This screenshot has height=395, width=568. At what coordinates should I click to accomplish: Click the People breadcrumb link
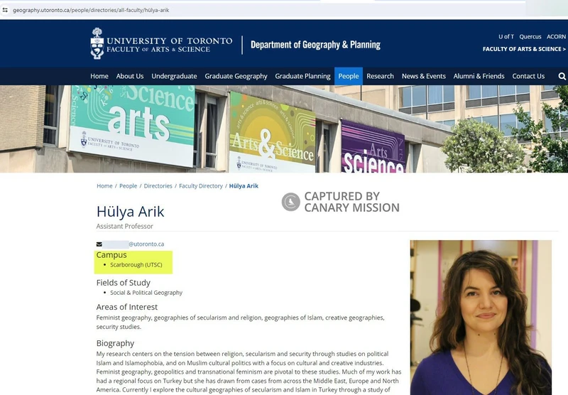(129, 186)
